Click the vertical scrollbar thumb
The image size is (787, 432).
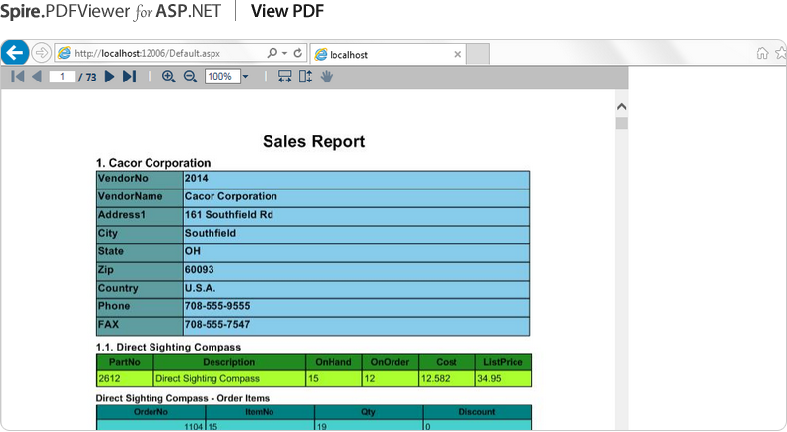pos(622,123)
